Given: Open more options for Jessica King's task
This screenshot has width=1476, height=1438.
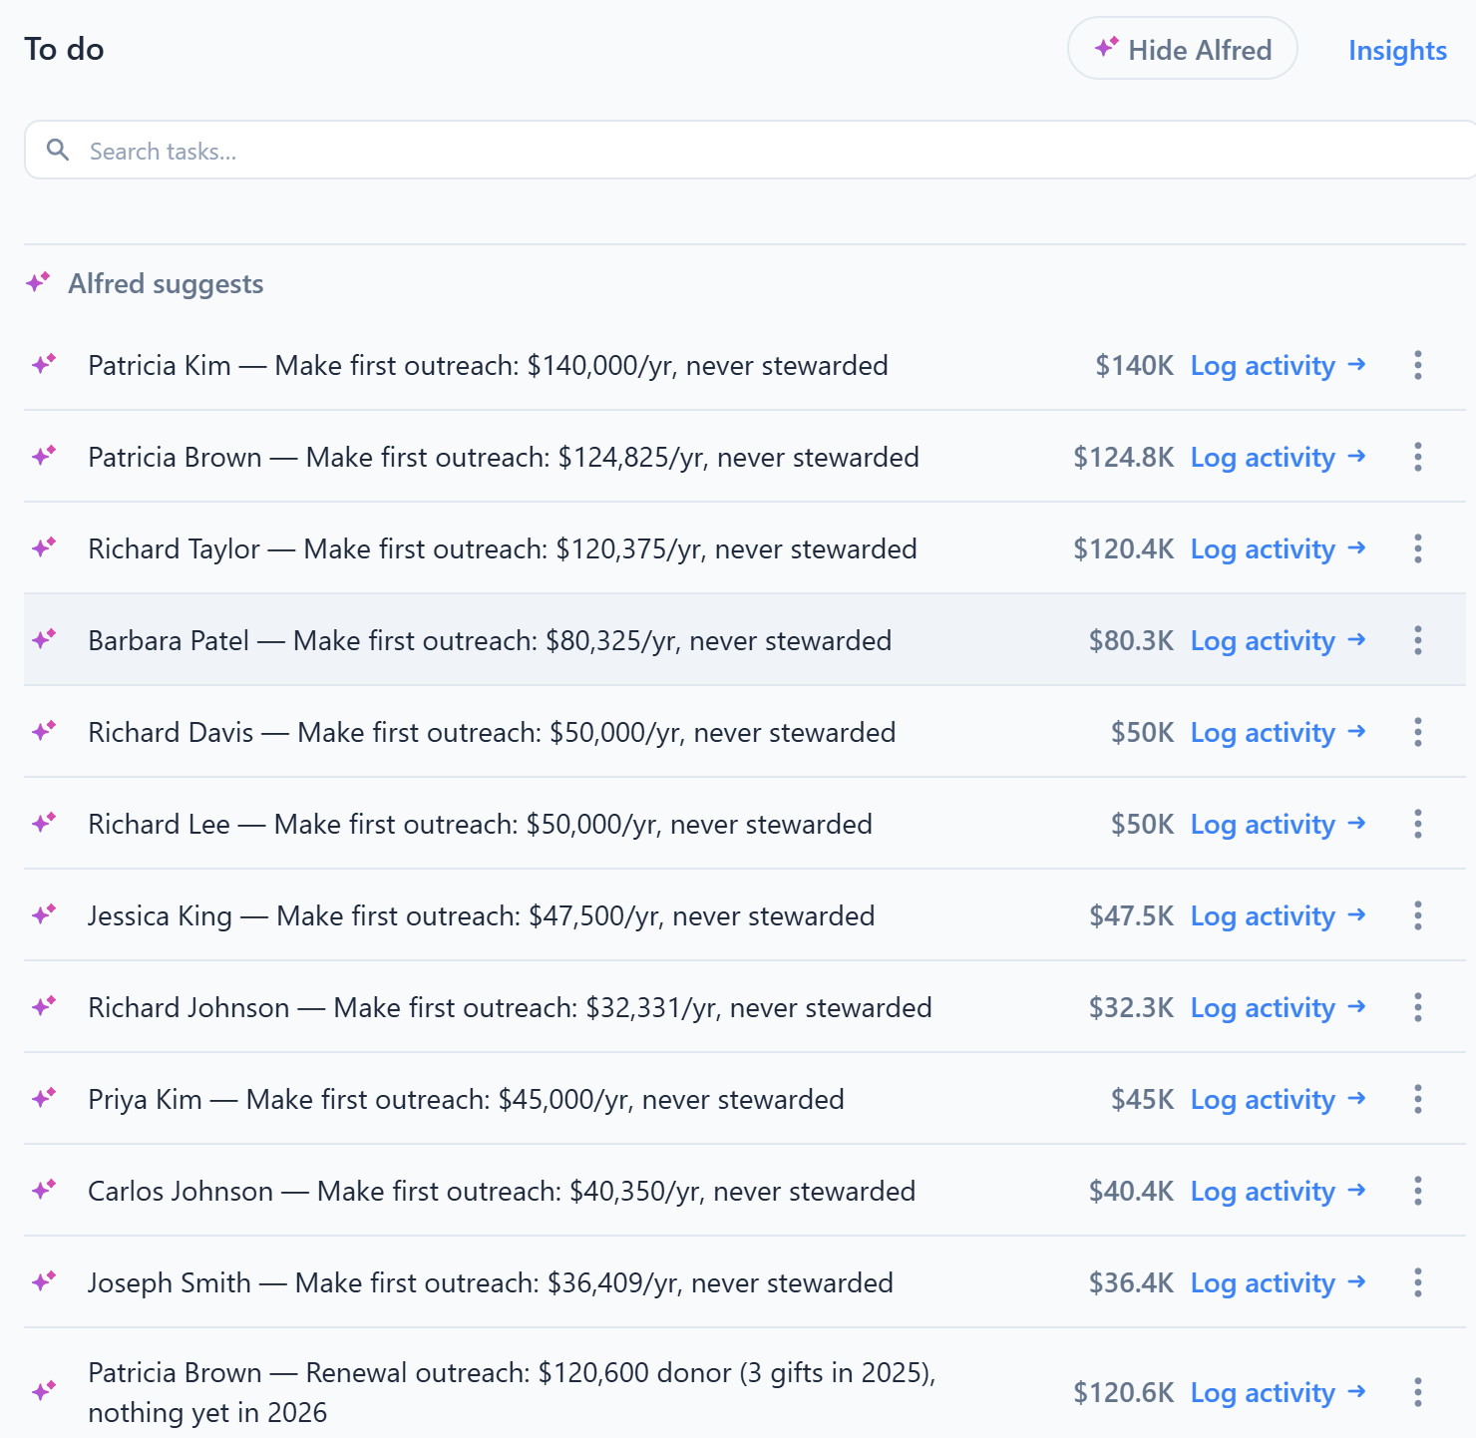Looking at the screenshot, I should tap(1417, 915).
